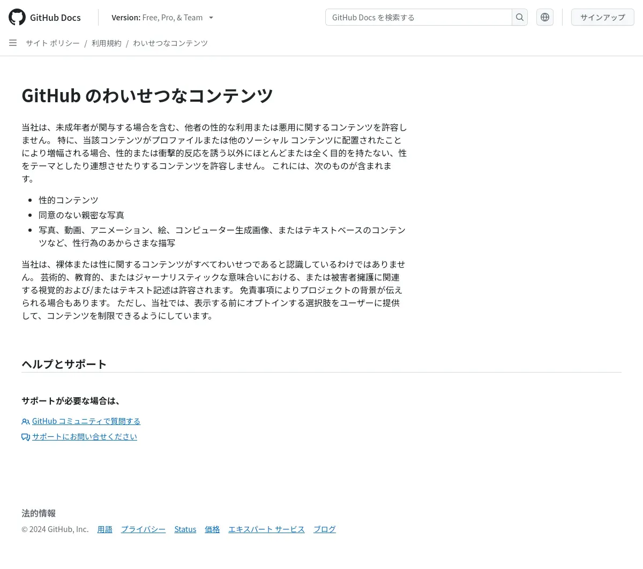Open the Version Free, Pro, & Team dropdown
Image resolution: width=643 pixels, height=569 pixels.
[x=162, y=17]
